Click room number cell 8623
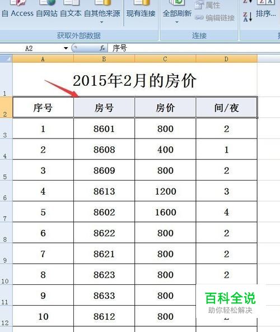The width and height of the screenshot is (280, 332). click(104, 274)
